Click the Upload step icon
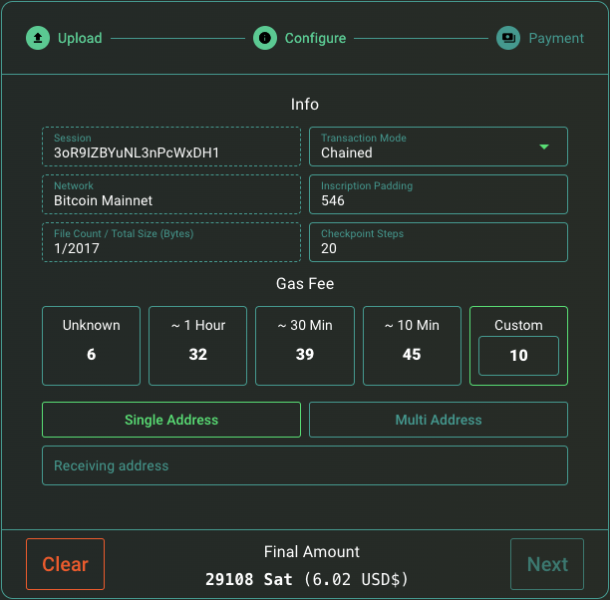 coord(38,38)
